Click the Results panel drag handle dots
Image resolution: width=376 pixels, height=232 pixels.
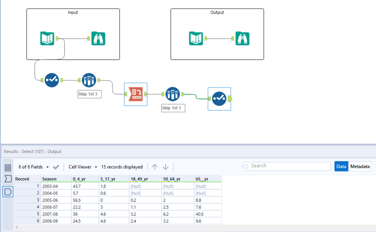(8, 161)
